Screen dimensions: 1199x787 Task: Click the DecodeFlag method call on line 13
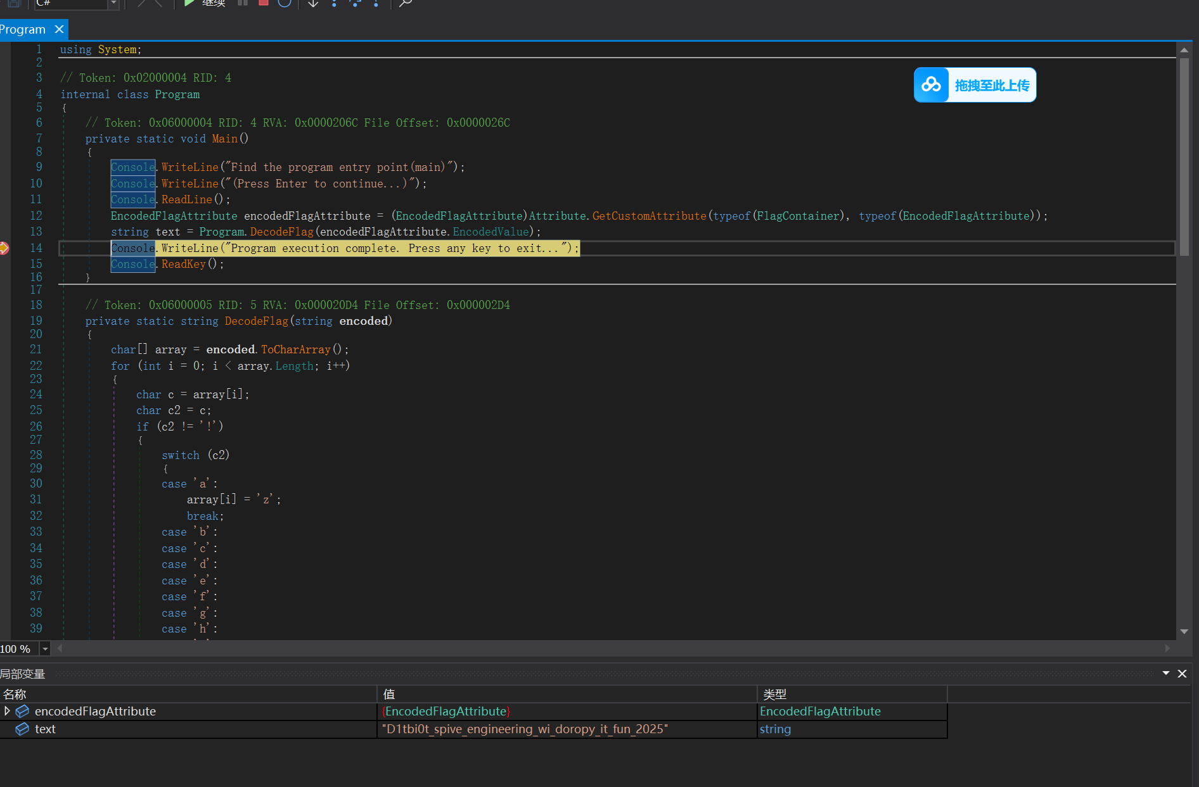point(281,232)
